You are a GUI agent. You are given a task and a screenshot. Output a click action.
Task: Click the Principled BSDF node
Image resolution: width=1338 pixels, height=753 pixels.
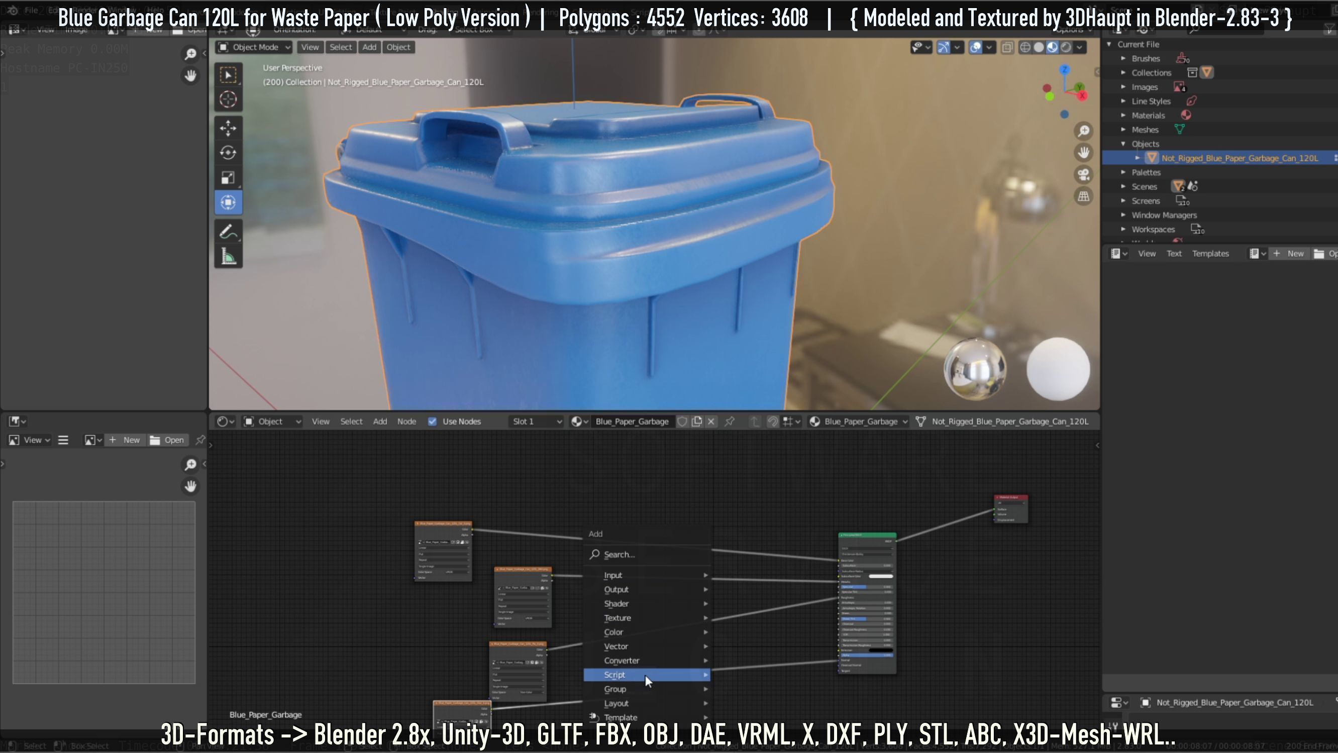coord(867,603)
